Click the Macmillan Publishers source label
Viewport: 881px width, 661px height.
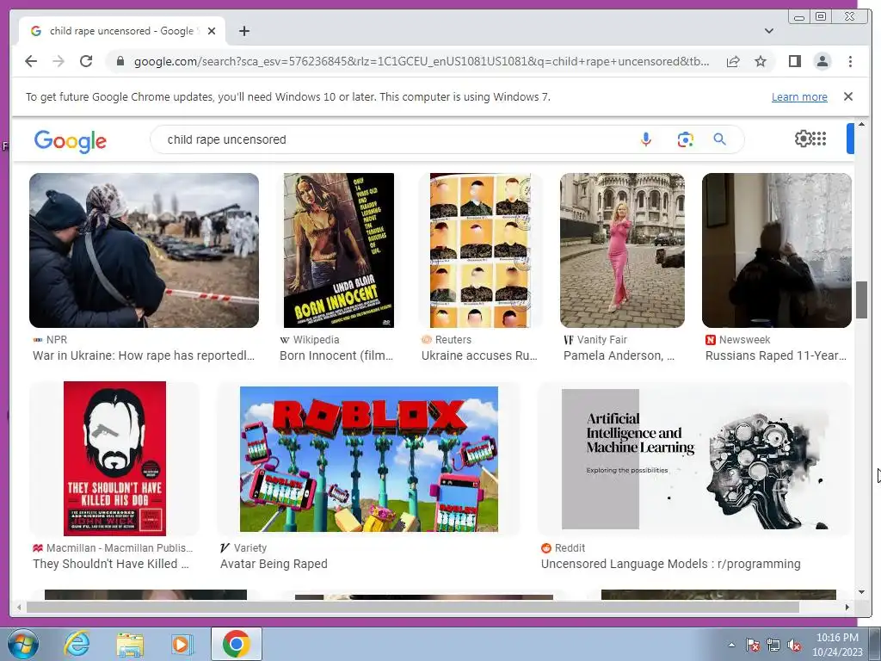coord(119,548)
